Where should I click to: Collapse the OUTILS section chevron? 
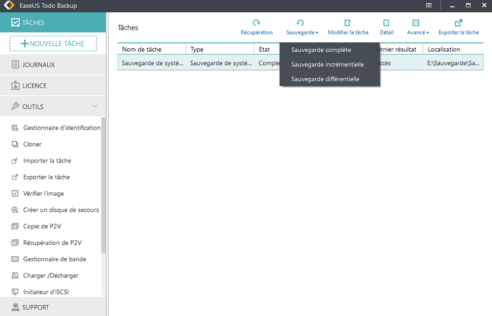click(95, 106)
